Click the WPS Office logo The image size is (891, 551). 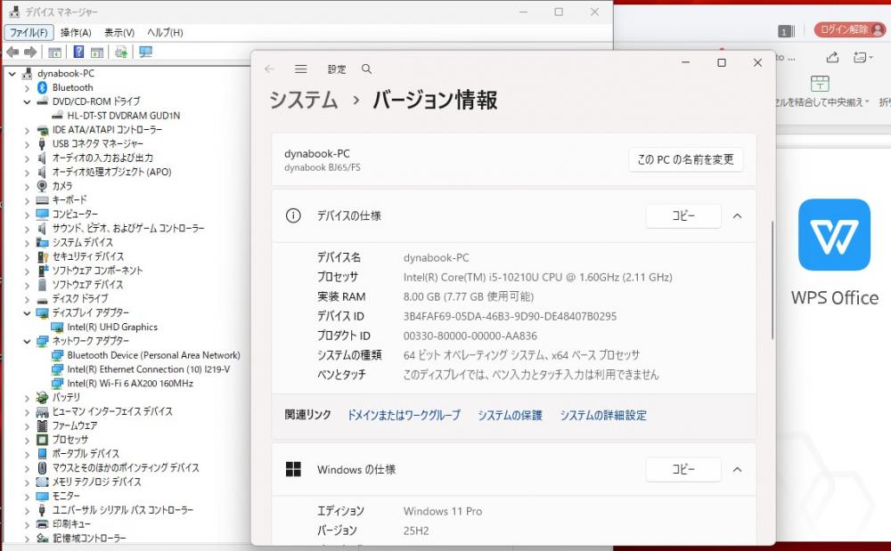pos(834,235)
